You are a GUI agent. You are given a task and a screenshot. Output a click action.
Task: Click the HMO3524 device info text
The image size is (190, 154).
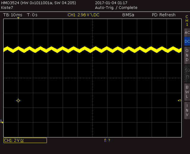pos(39,3)
